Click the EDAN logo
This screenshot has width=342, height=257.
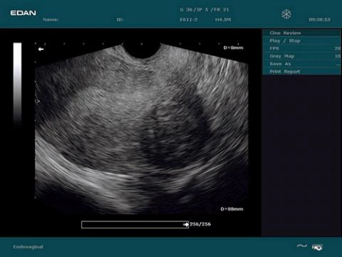click(x=24, y=13)
